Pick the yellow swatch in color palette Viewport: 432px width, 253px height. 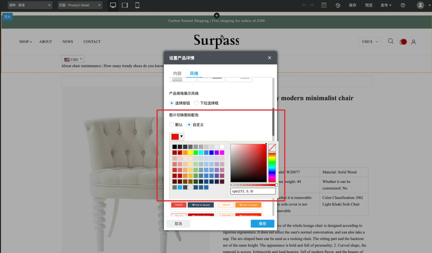pyautogui.click(x=190, y=153)
